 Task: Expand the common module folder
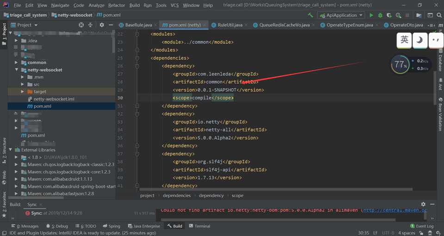[16, 62]
